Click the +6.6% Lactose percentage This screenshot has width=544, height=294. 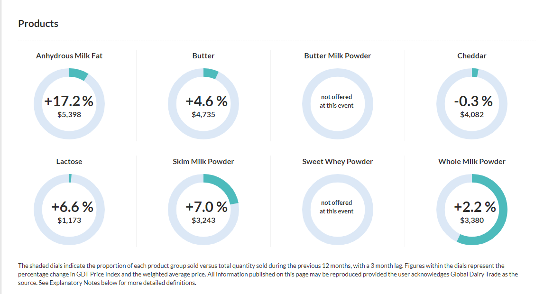(x=72, y=207)
